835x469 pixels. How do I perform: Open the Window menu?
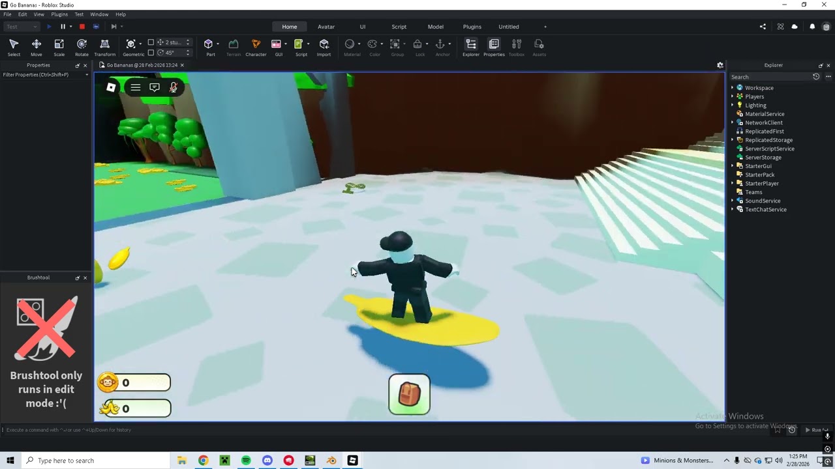point(99,14)
